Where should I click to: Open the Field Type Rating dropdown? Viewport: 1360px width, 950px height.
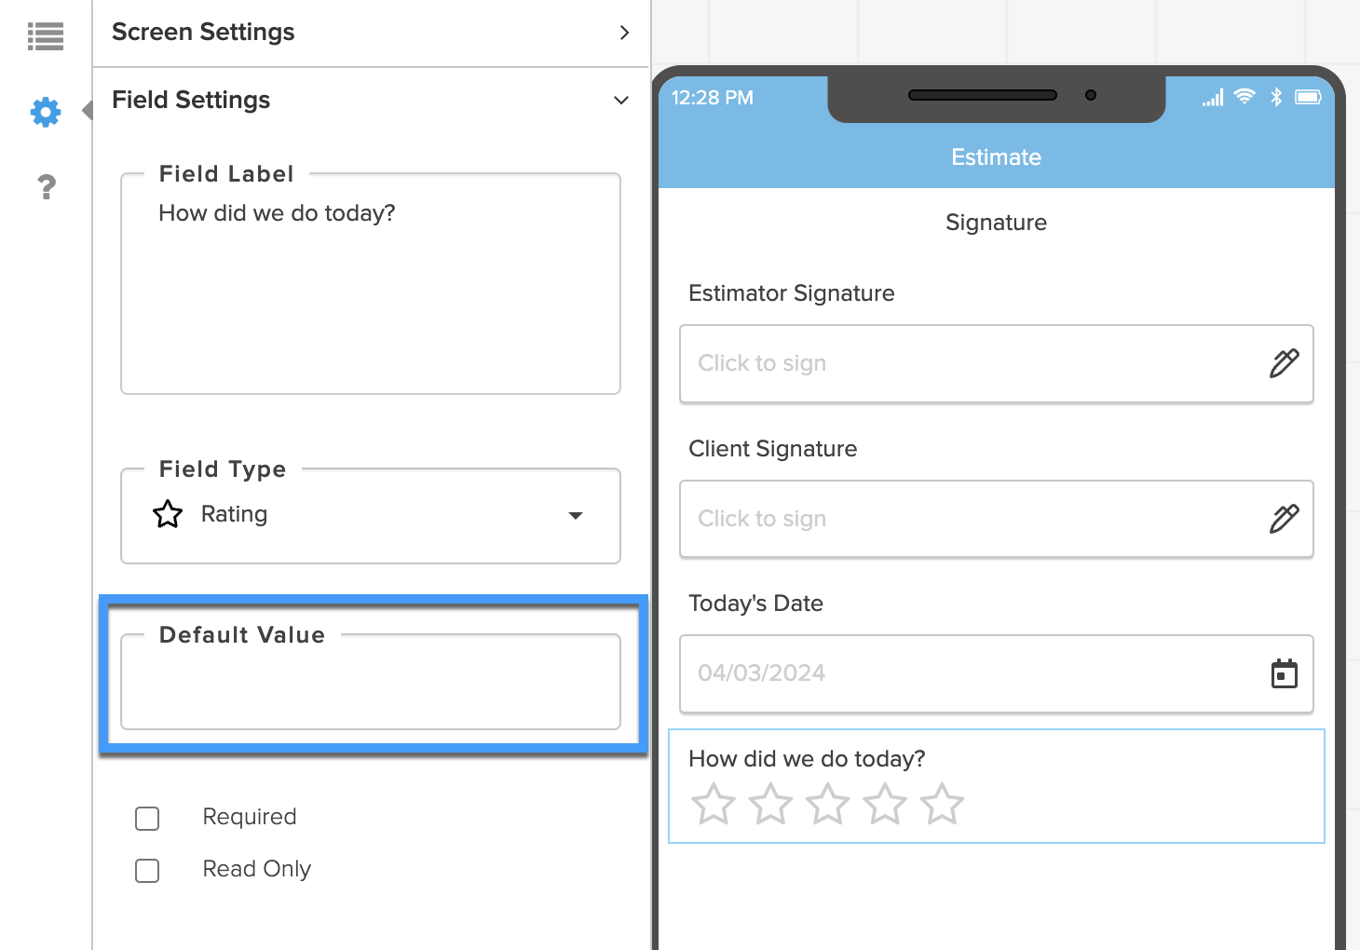(371, 515)
